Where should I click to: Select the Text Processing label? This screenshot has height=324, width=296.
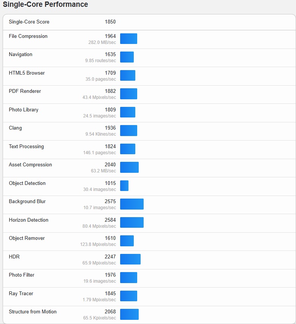[x=26, y=147]
